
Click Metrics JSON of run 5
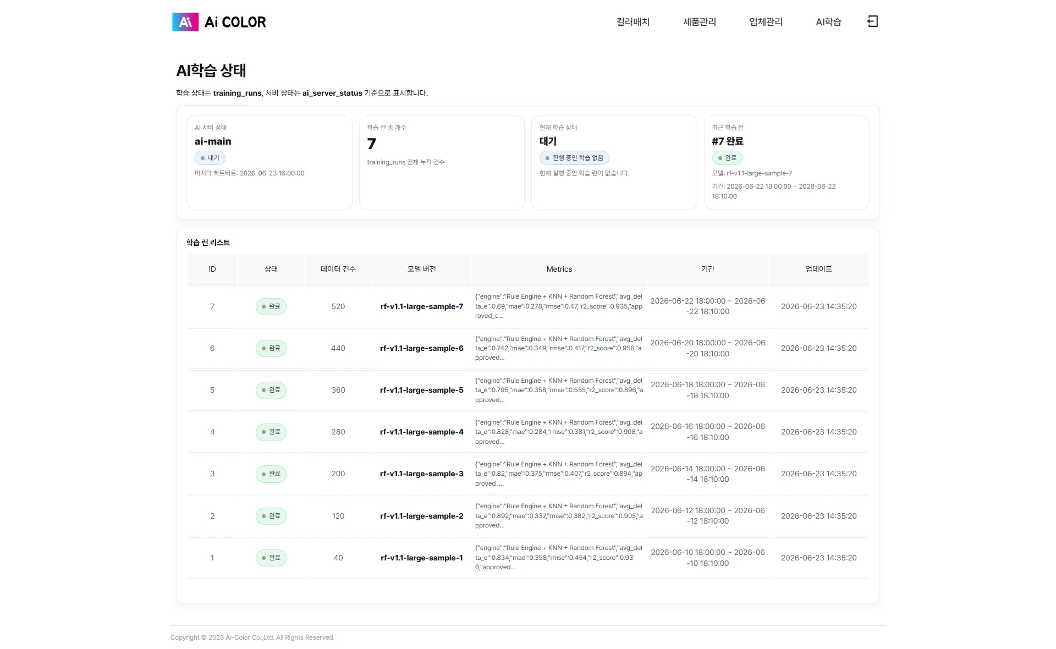point(559,390)
